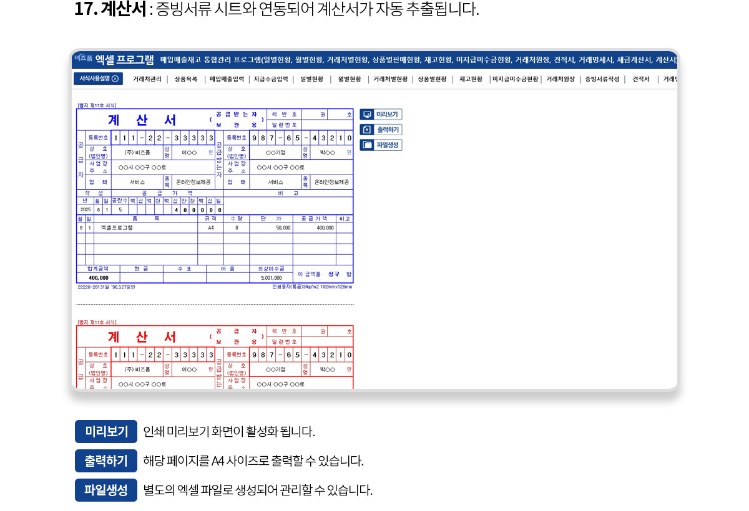The height and width of the screenshot is (511, 749).
Task: Click the year cell 2025
Action: click(86, 210)
